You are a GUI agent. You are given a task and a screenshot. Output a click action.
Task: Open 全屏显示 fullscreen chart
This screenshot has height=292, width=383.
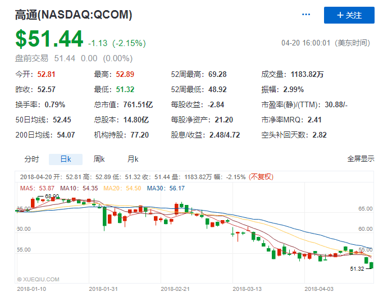pos(361,159)
